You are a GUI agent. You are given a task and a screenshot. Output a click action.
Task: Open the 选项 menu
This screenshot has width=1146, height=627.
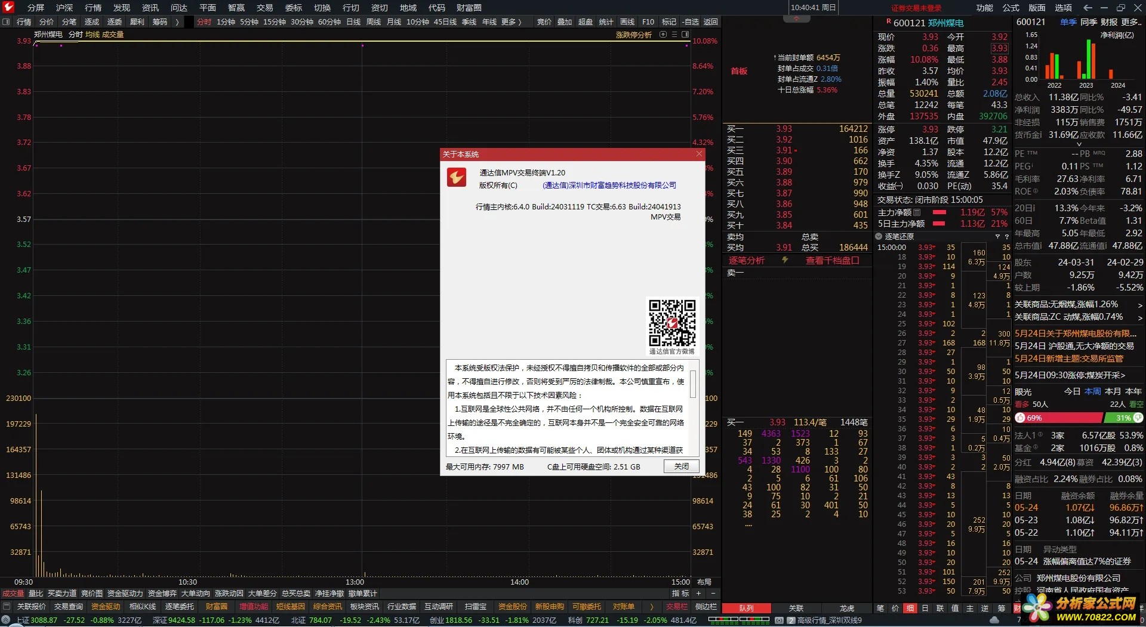click(1063, 8)
